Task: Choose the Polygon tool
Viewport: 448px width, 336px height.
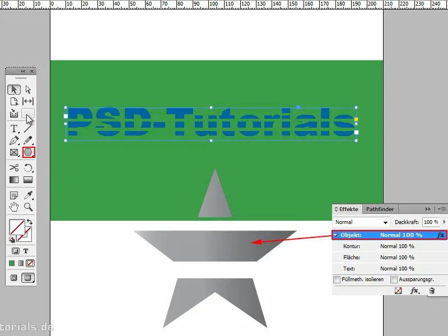Action: (x=29, y=152)
